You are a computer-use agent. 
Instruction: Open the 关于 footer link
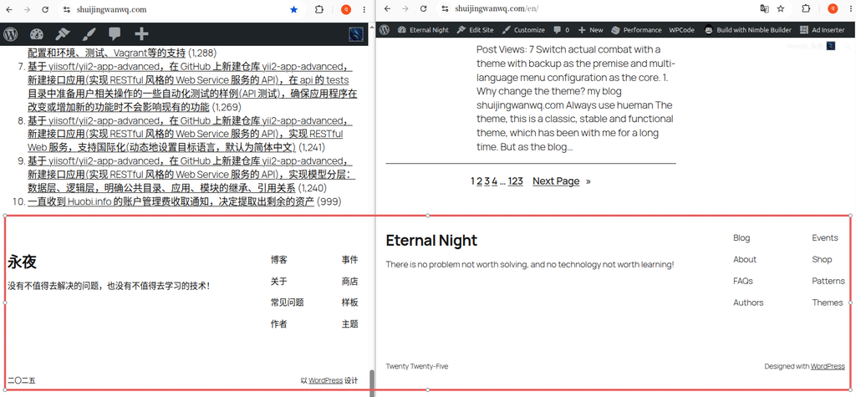(x=279, y=282)
